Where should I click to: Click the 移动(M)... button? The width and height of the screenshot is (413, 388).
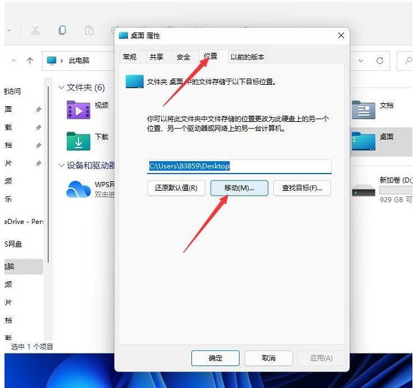[239, 188]
